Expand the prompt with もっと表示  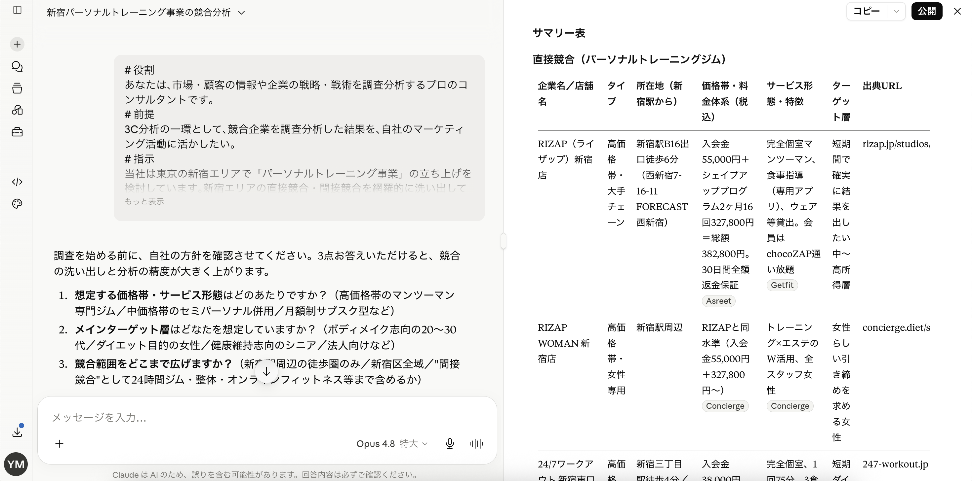tap(144, 201)
